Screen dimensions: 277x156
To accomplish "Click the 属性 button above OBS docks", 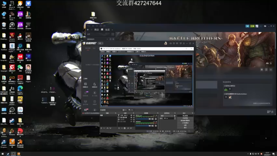I will (x=125, y=110).
